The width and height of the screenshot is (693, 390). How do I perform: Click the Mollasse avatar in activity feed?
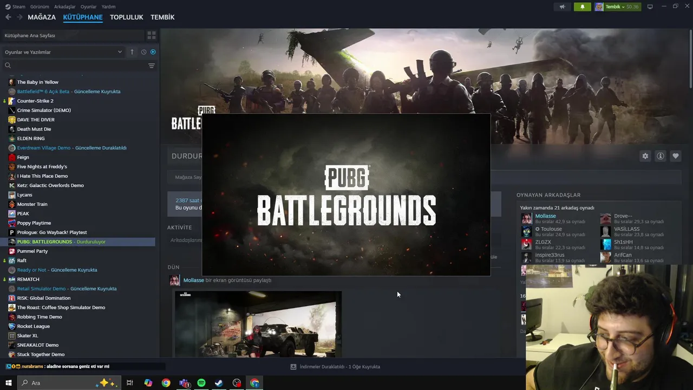tap(174, 280)
